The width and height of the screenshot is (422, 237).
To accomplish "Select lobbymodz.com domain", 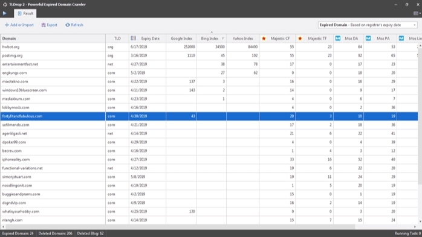I will (16, 107).
